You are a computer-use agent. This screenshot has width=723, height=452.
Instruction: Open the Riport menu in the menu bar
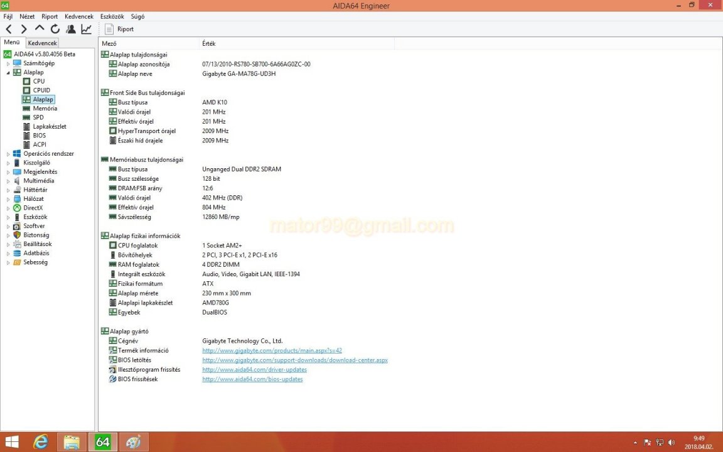pos(50,16)
